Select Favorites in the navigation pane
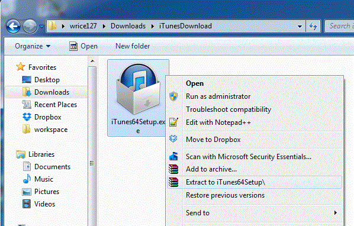The image size is (354, 226). click(42, 67)
